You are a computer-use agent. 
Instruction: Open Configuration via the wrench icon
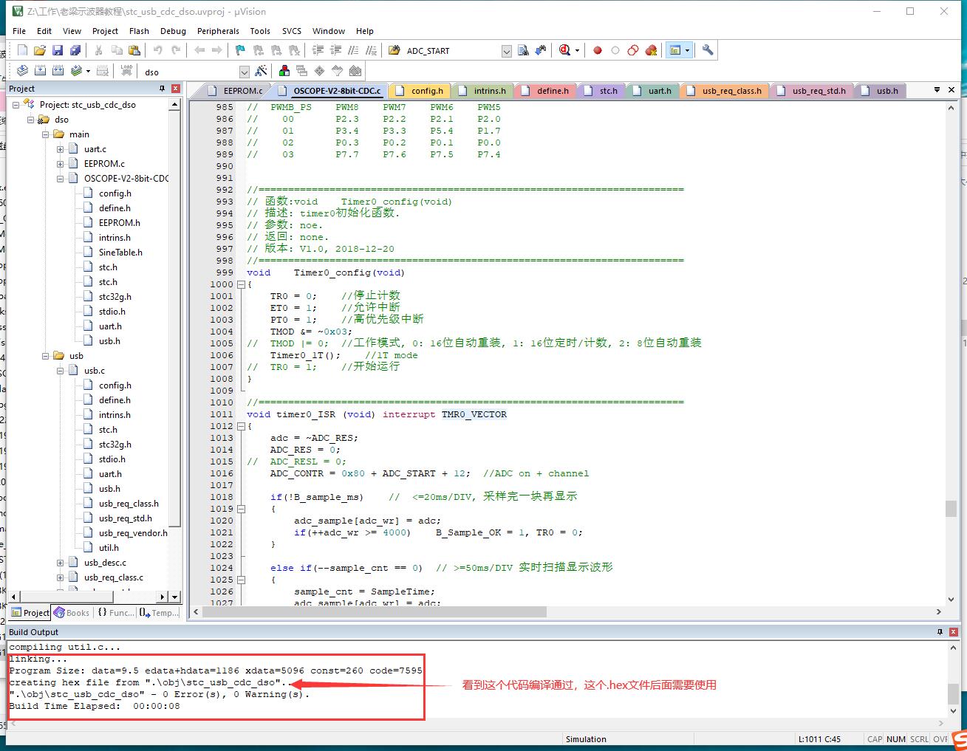[x=708, y=50]
